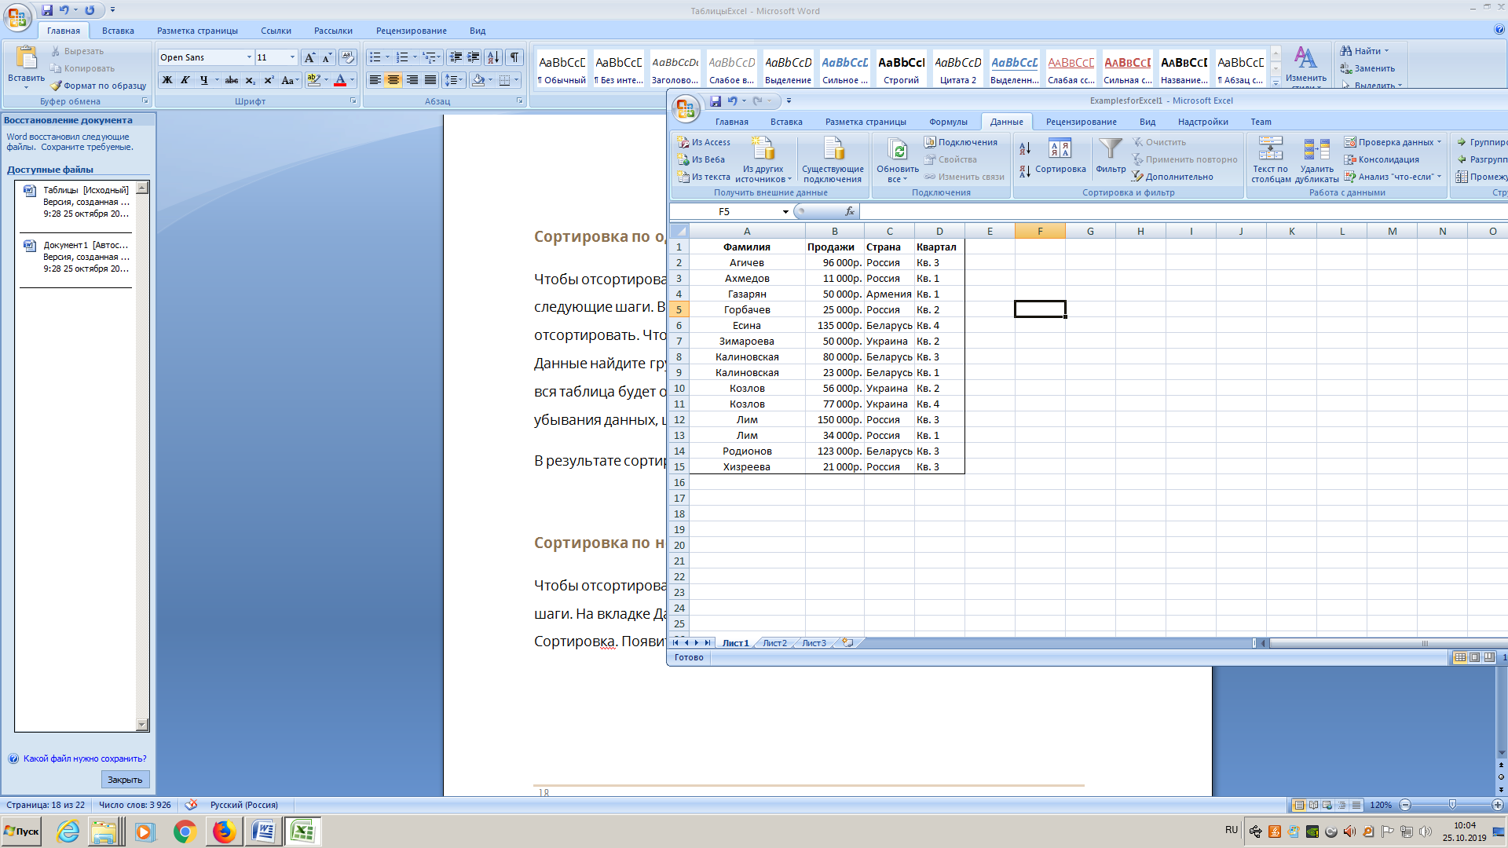Open Excel's Надстройки tab
Viewport: 1508px width, 848px height.
tap(1202, 122)
